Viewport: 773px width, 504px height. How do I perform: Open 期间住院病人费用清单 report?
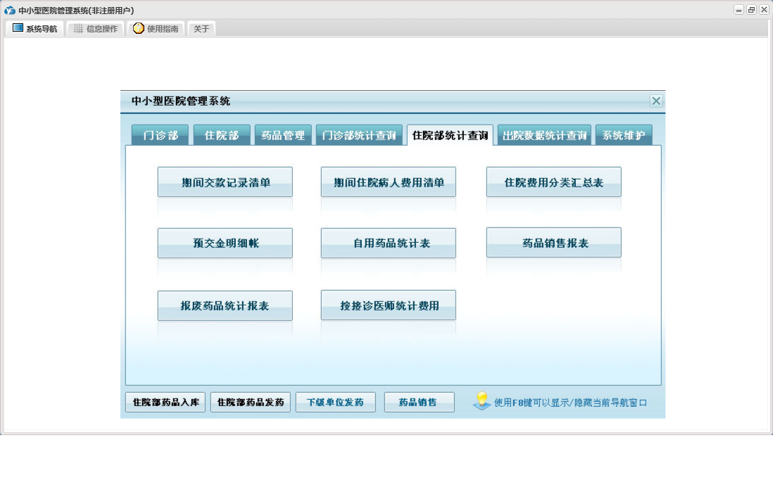(389, 182)
